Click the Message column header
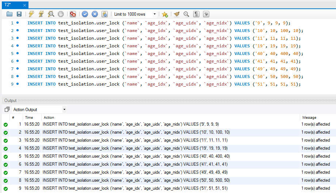The width and height of the screenshot is (336, 193). pyautogui.click(x=309, y=117)
